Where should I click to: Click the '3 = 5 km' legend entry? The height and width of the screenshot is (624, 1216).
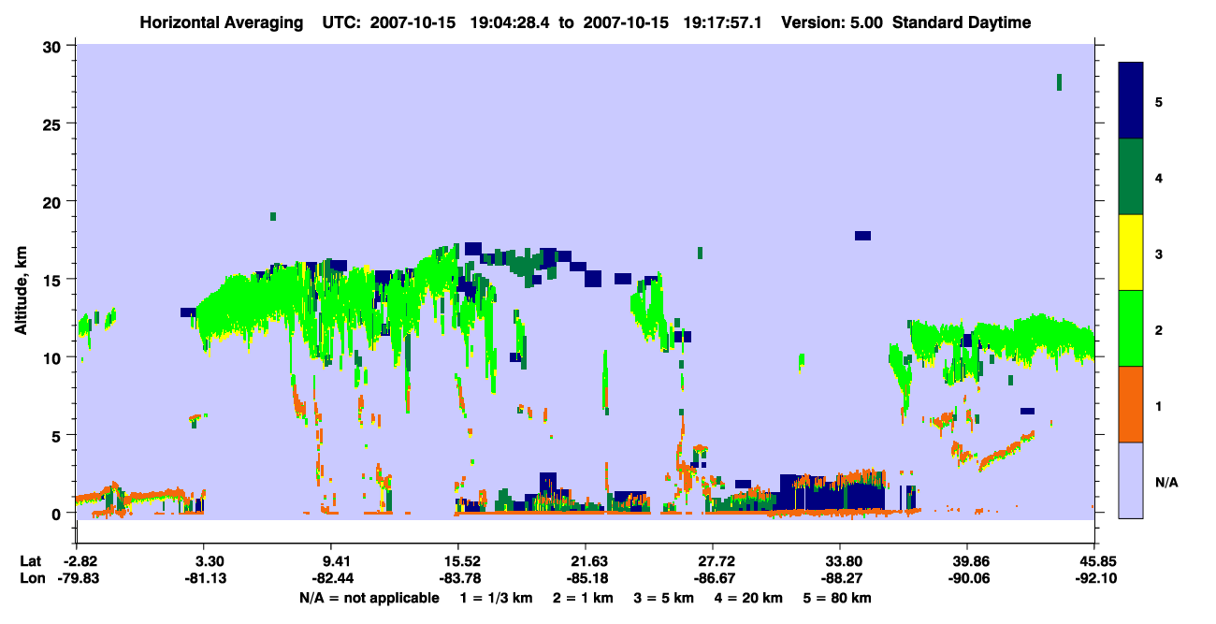(664, 598)
